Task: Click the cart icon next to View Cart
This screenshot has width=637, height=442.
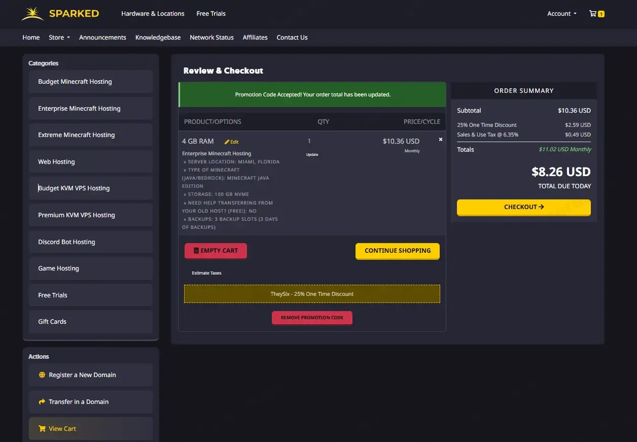Action: 42,429
